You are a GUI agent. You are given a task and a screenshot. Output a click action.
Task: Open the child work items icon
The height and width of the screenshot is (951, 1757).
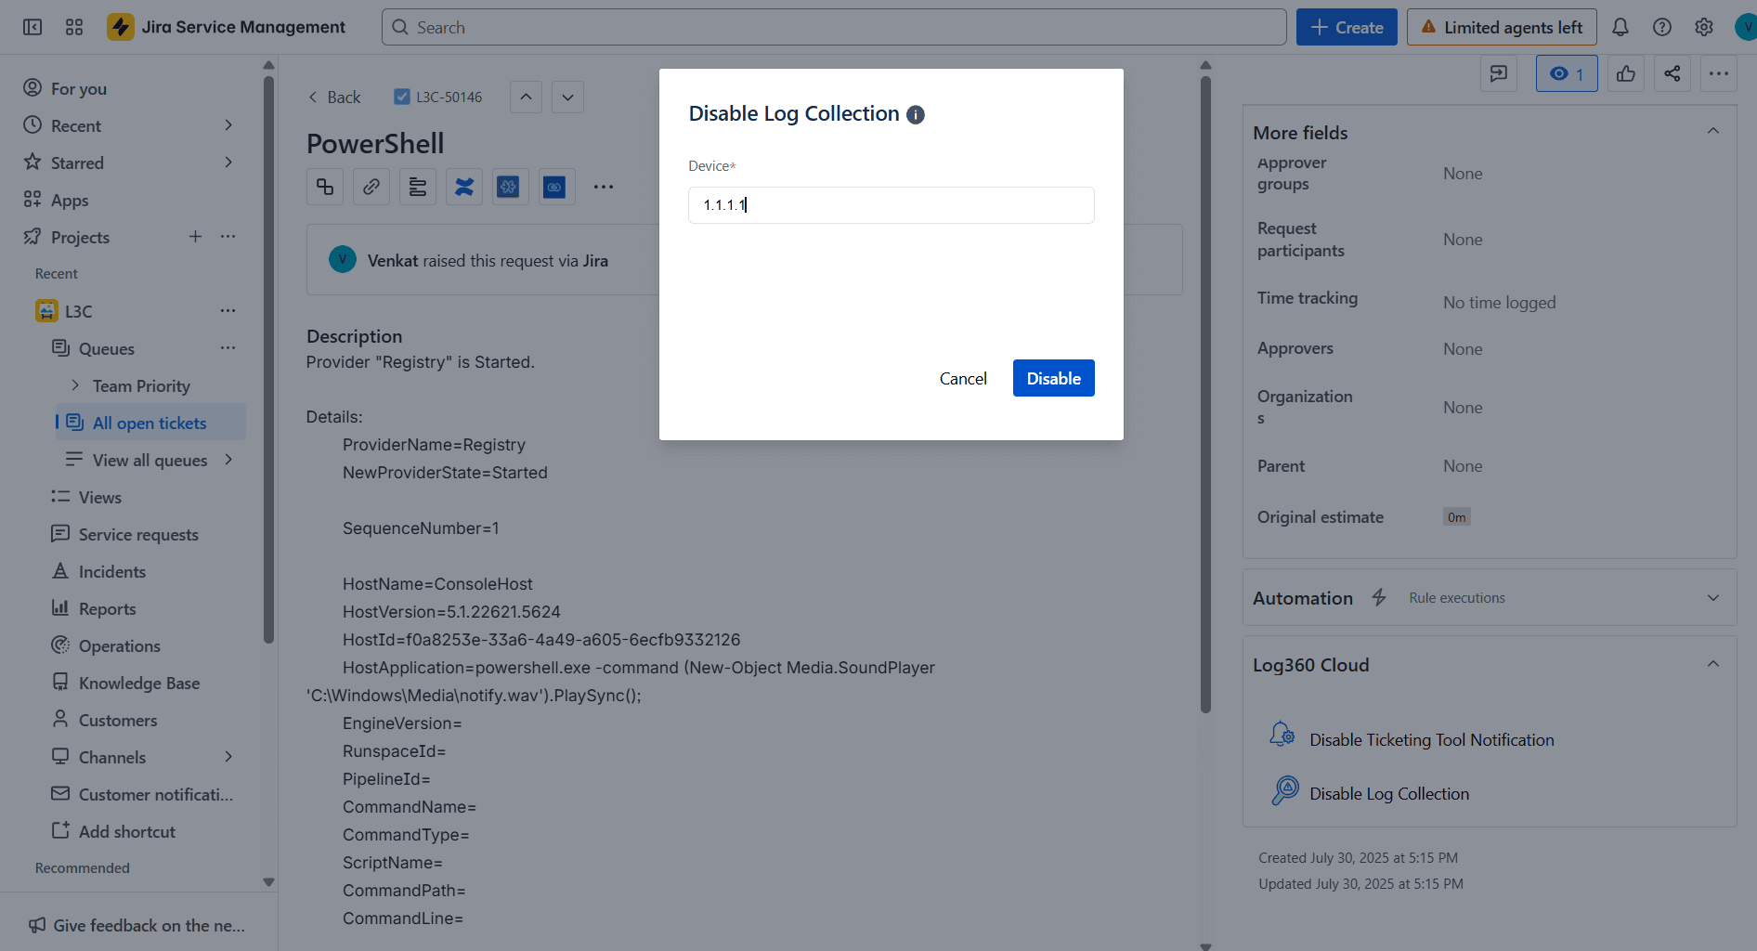tap(324, 187)
